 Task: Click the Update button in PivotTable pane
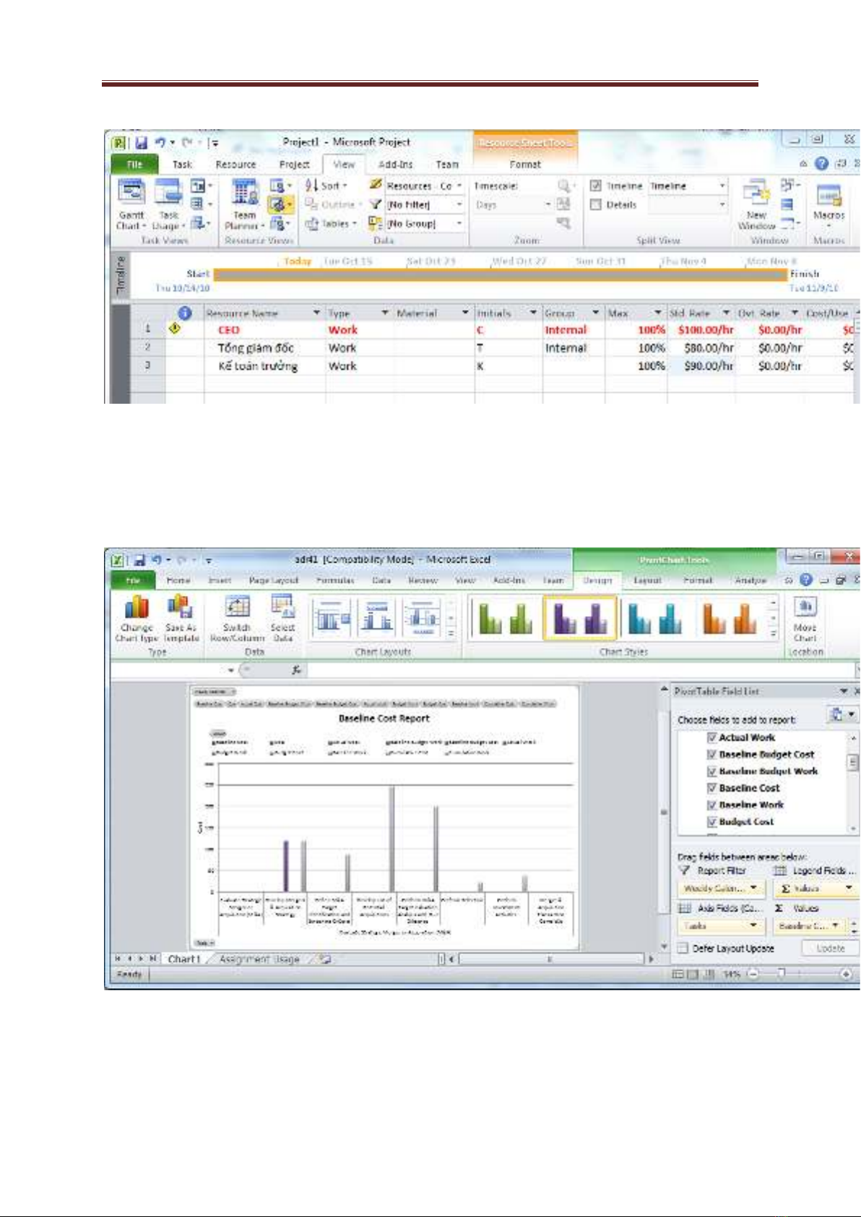(x=830, y=948)
